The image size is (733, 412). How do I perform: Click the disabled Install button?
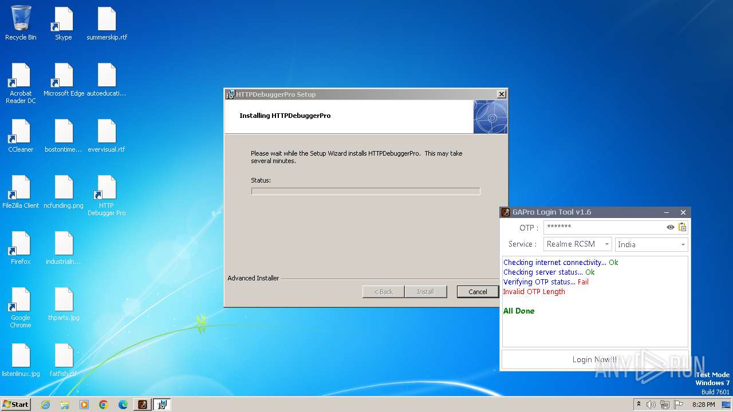coord(425,292)
